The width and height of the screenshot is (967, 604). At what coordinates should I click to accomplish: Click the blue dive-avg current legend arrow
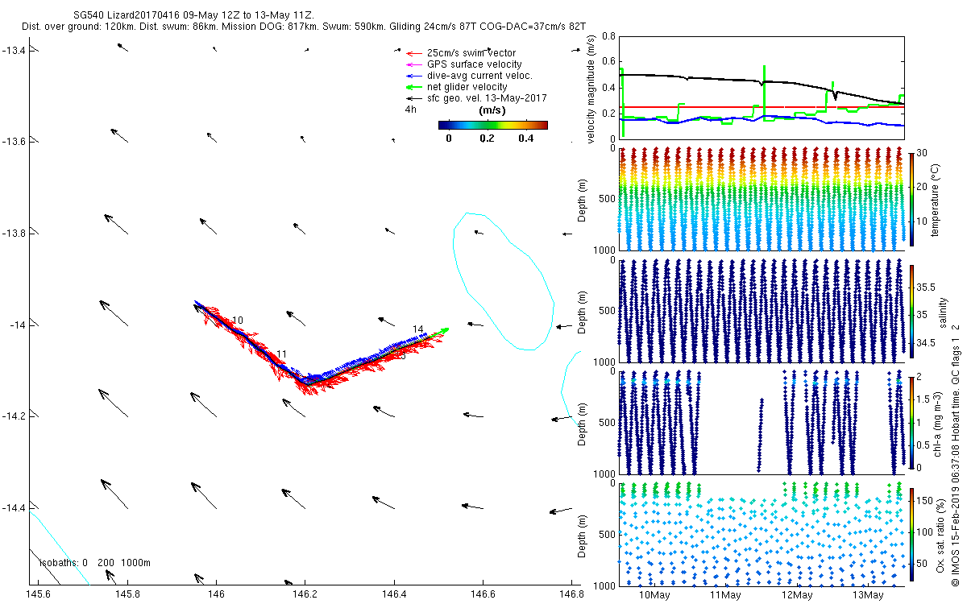(415, 76)
